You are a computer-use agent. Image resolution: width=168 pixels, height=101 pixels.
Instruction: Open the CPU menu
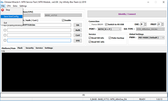(x=9, y=6)
